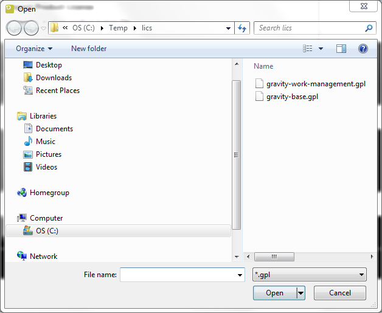Click the Temp folder in breadcrumb
The image size is (382, 313).
(x=118, y=28)
